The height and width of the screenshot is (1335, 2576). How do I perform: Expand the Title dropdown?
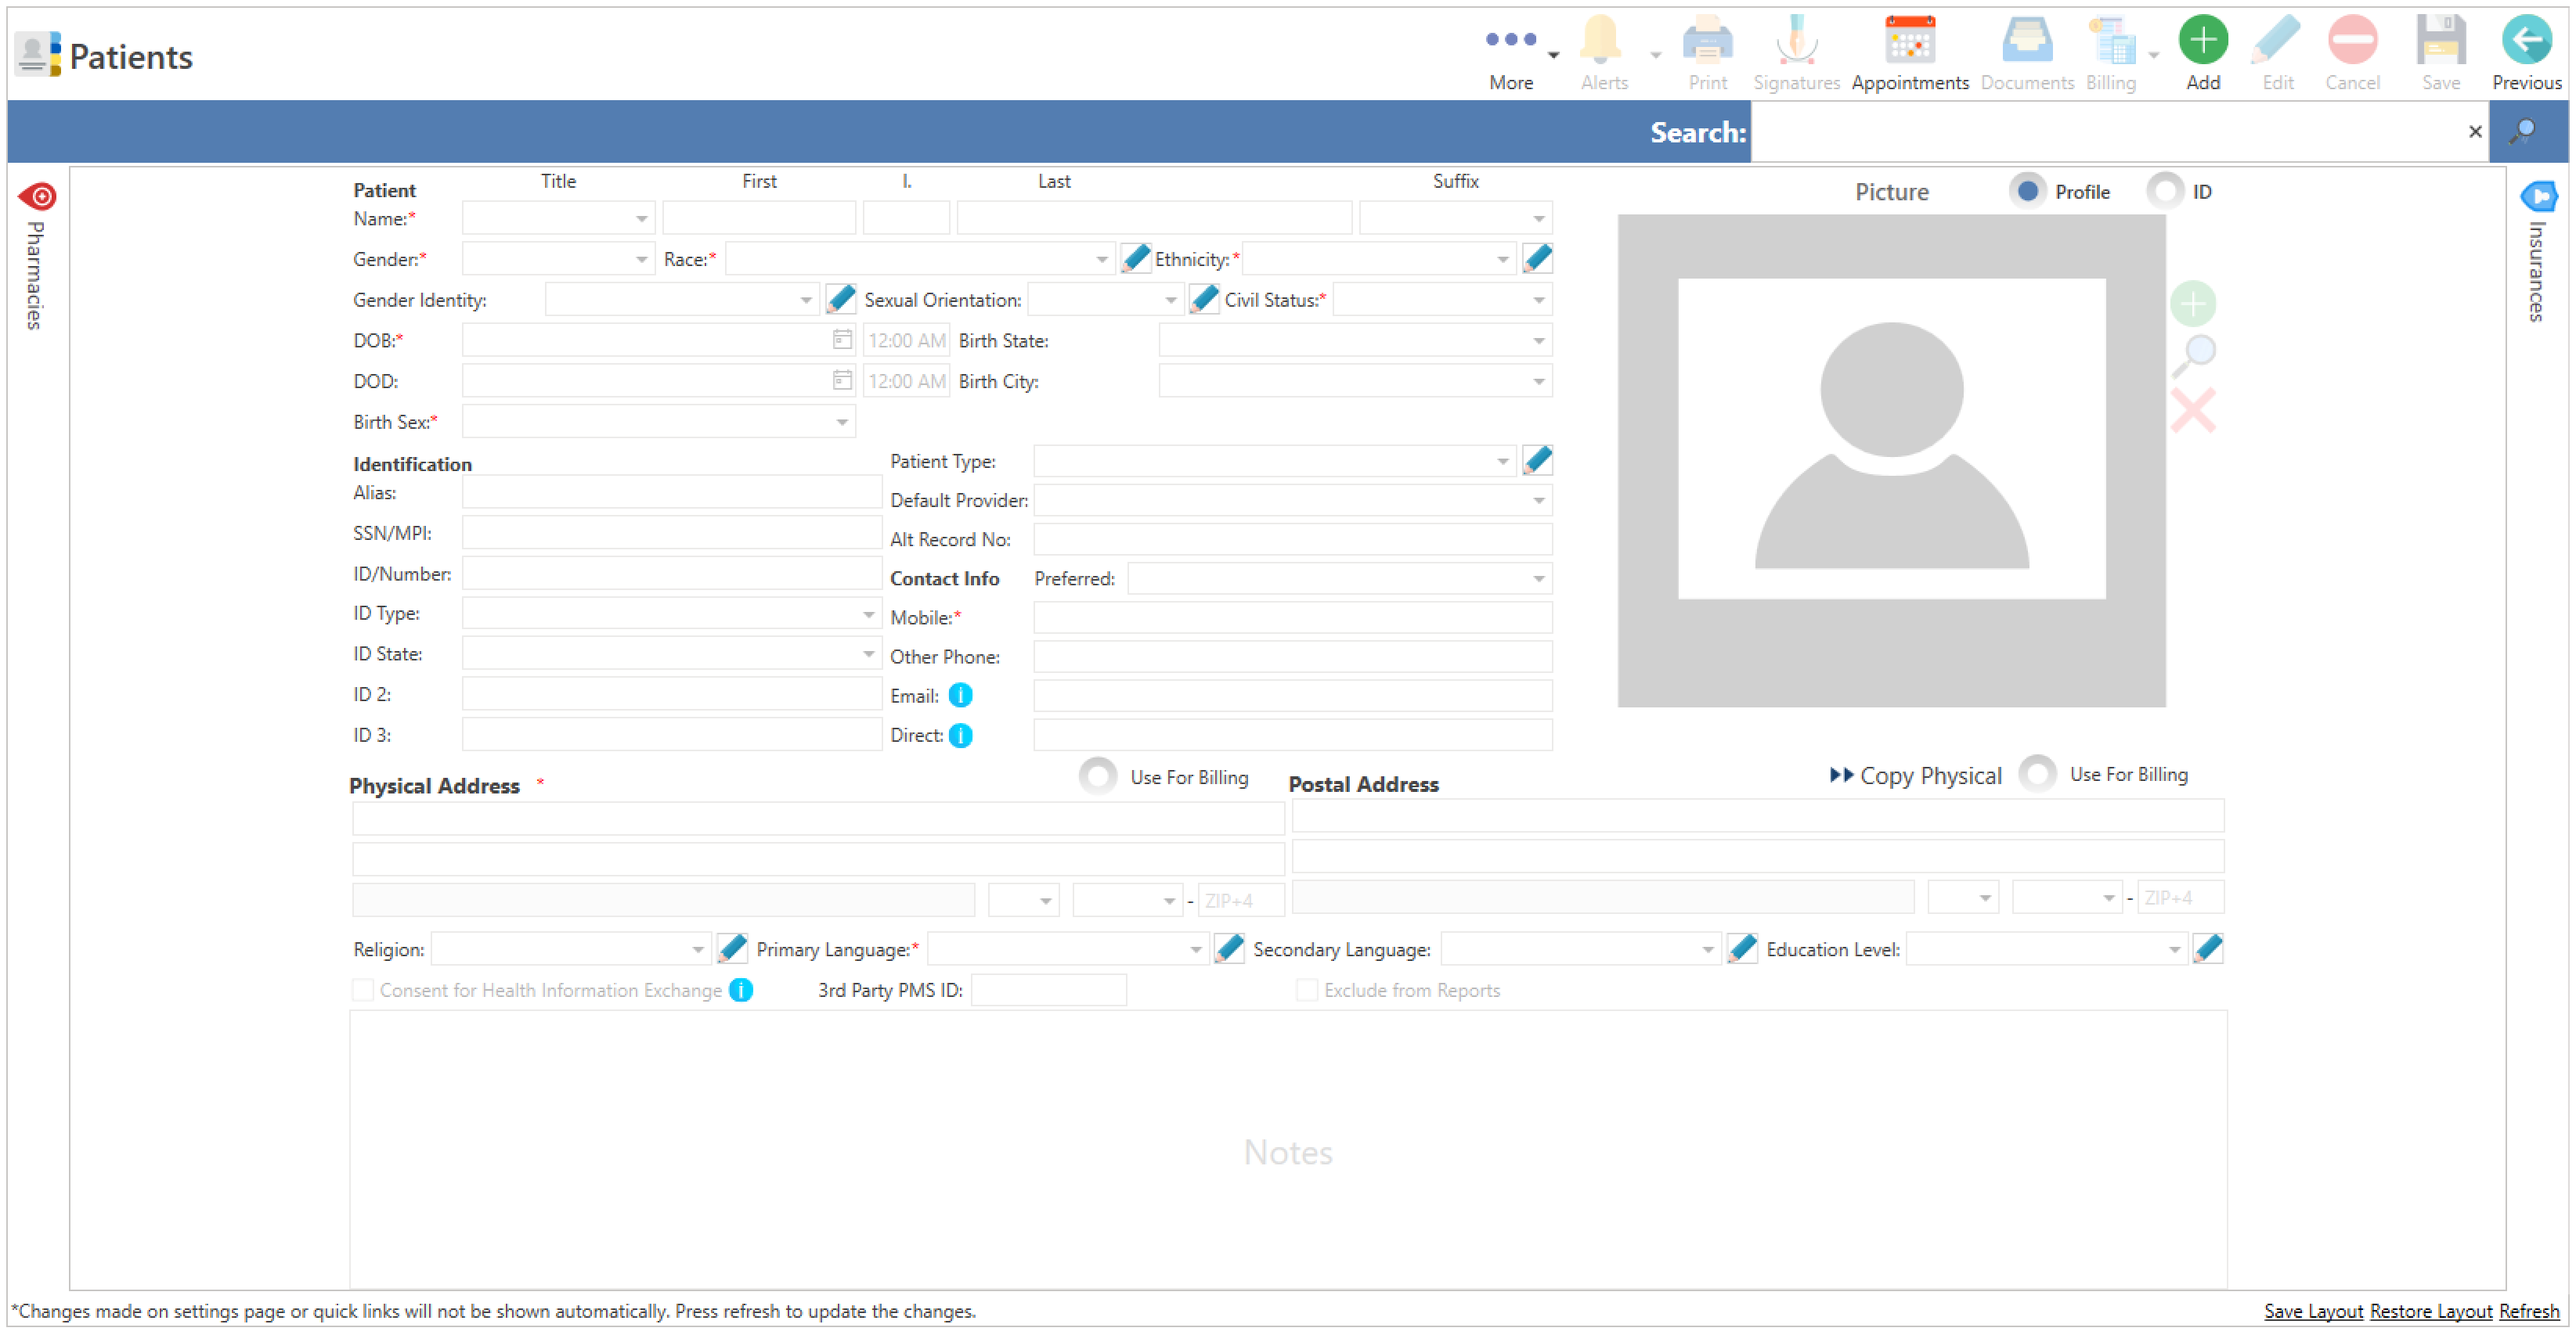coord(641,218)
